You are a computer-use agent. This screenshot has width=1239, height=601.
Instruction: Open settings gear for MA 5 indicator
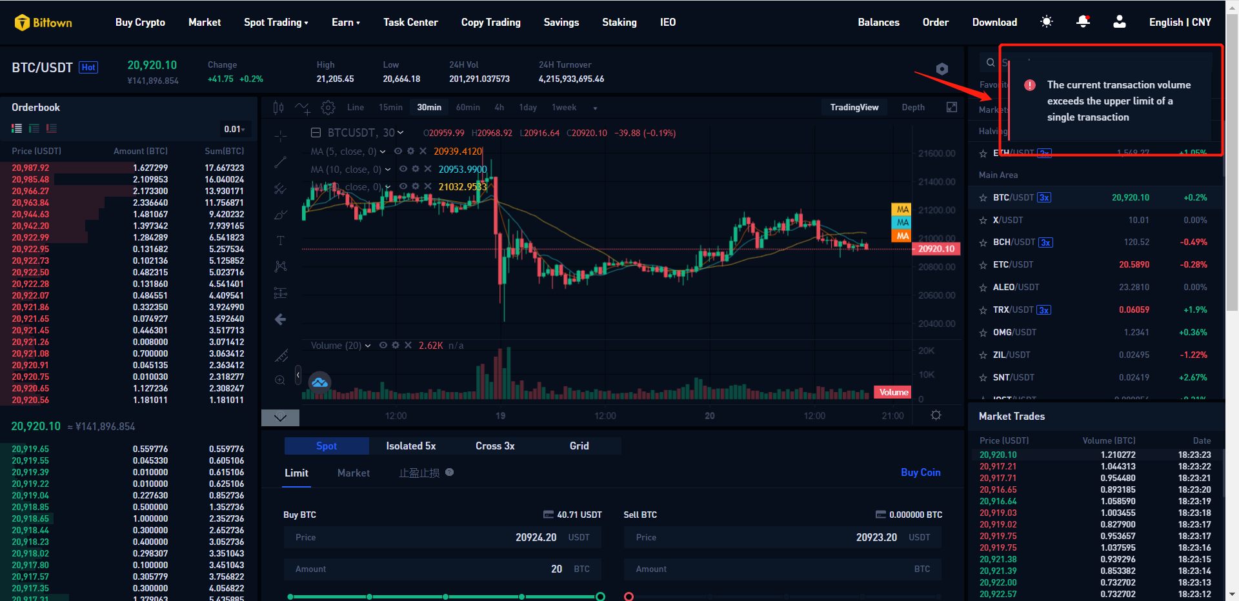tap(410, 151)
